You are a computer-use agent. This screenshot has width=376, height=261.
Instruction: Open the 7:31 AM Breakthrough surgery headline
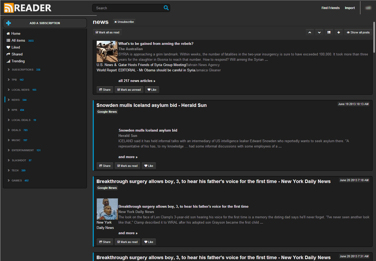214,258
